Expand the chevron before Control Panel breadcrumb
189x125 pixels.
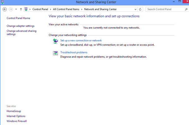pos(30,9)
